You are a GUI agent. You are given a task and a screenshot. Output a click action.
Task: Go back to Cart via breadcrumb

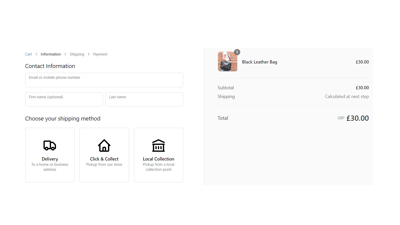tap(28, 54)
